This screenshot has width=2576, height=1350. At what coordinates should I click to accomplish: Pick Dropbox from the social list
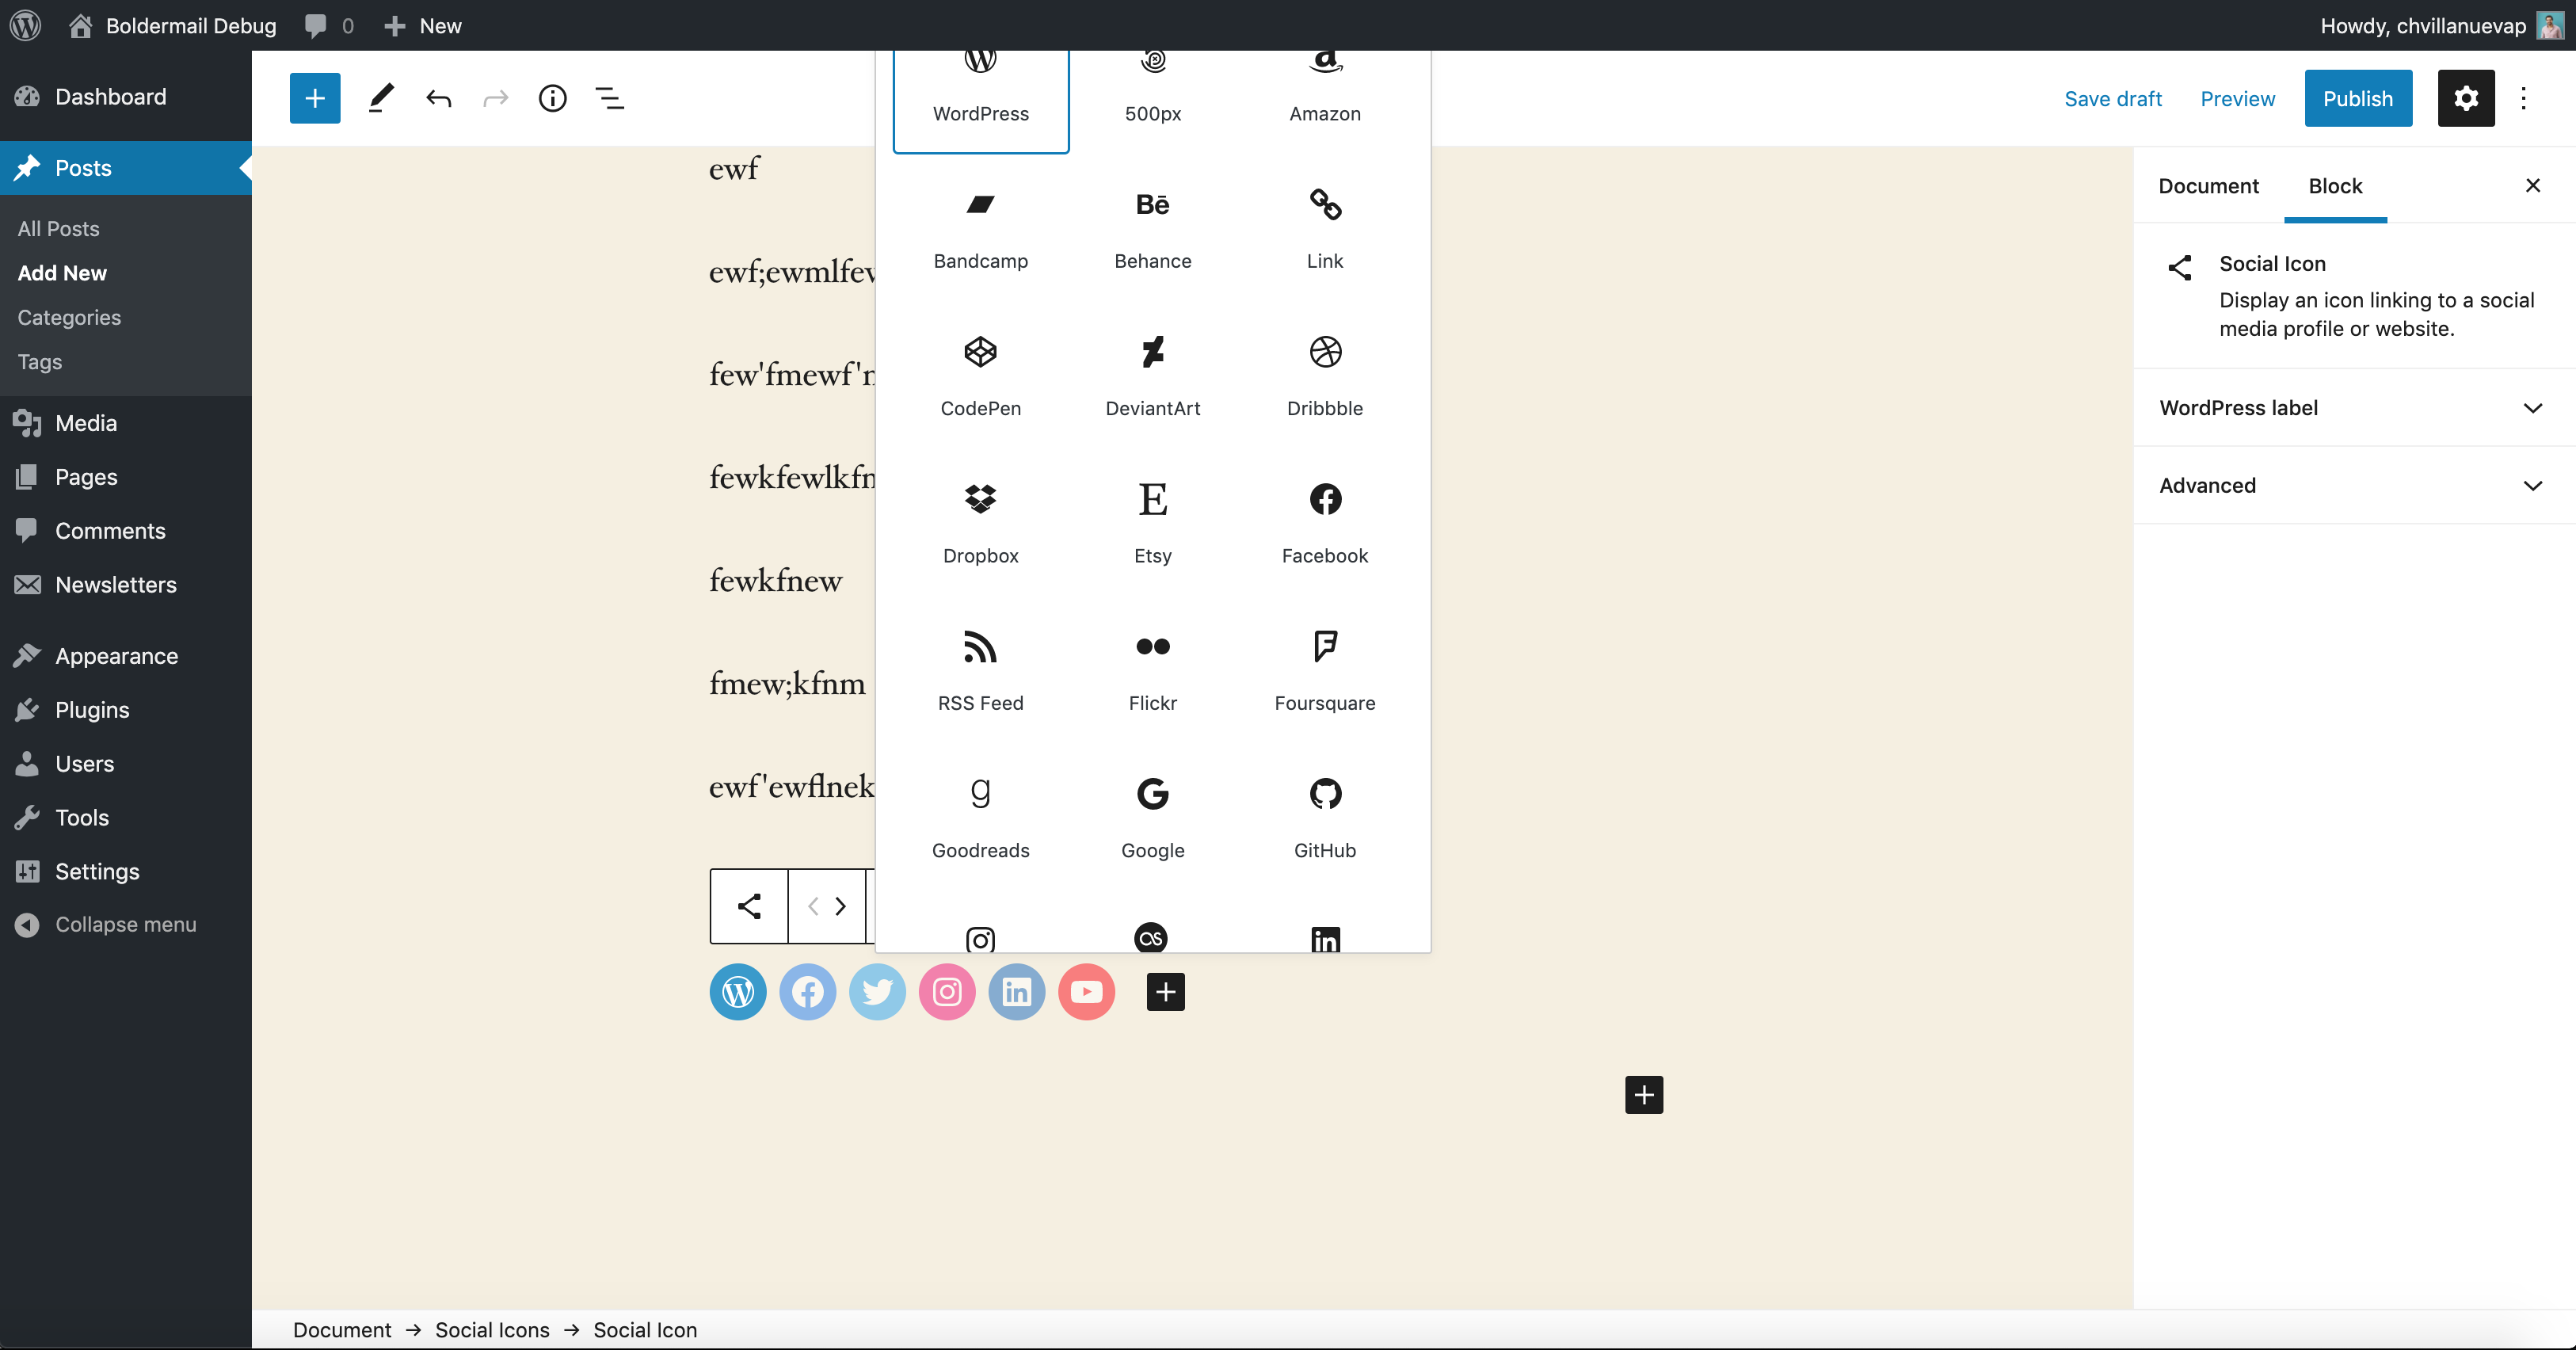click(x=980, y=524)
